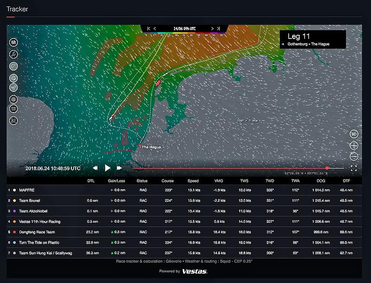Open the Leg 11 selector arrow
Viewport: 371px width, 283px height.
[x=283, y=44]
